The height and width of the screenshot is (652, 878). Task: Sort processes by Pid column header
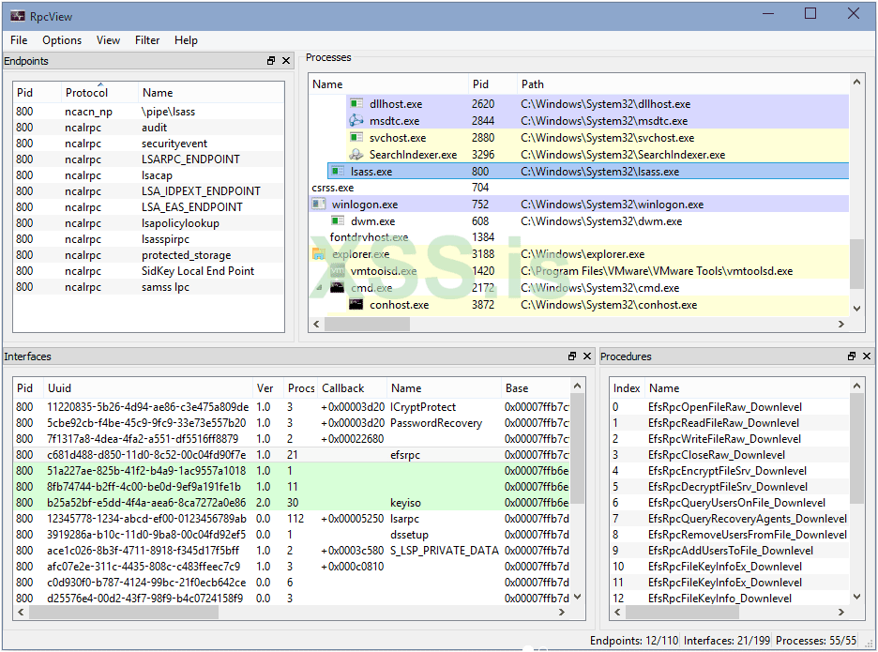[480, 84]
